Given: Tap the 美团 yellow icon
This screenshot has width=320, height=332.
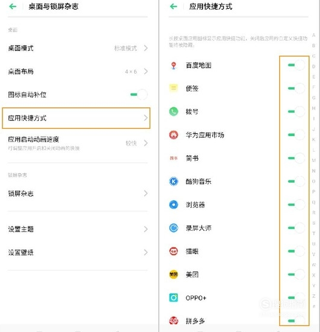Looking at the screenshot, I should click(174, 274).
